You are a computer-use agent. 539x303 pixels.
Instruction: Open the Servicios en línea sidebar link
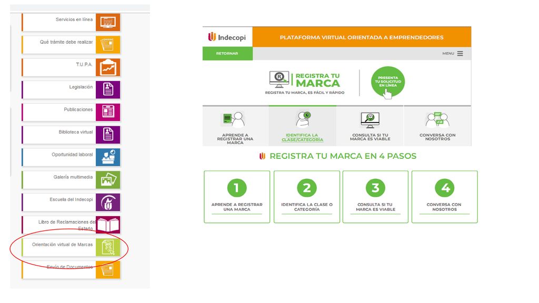74,19
